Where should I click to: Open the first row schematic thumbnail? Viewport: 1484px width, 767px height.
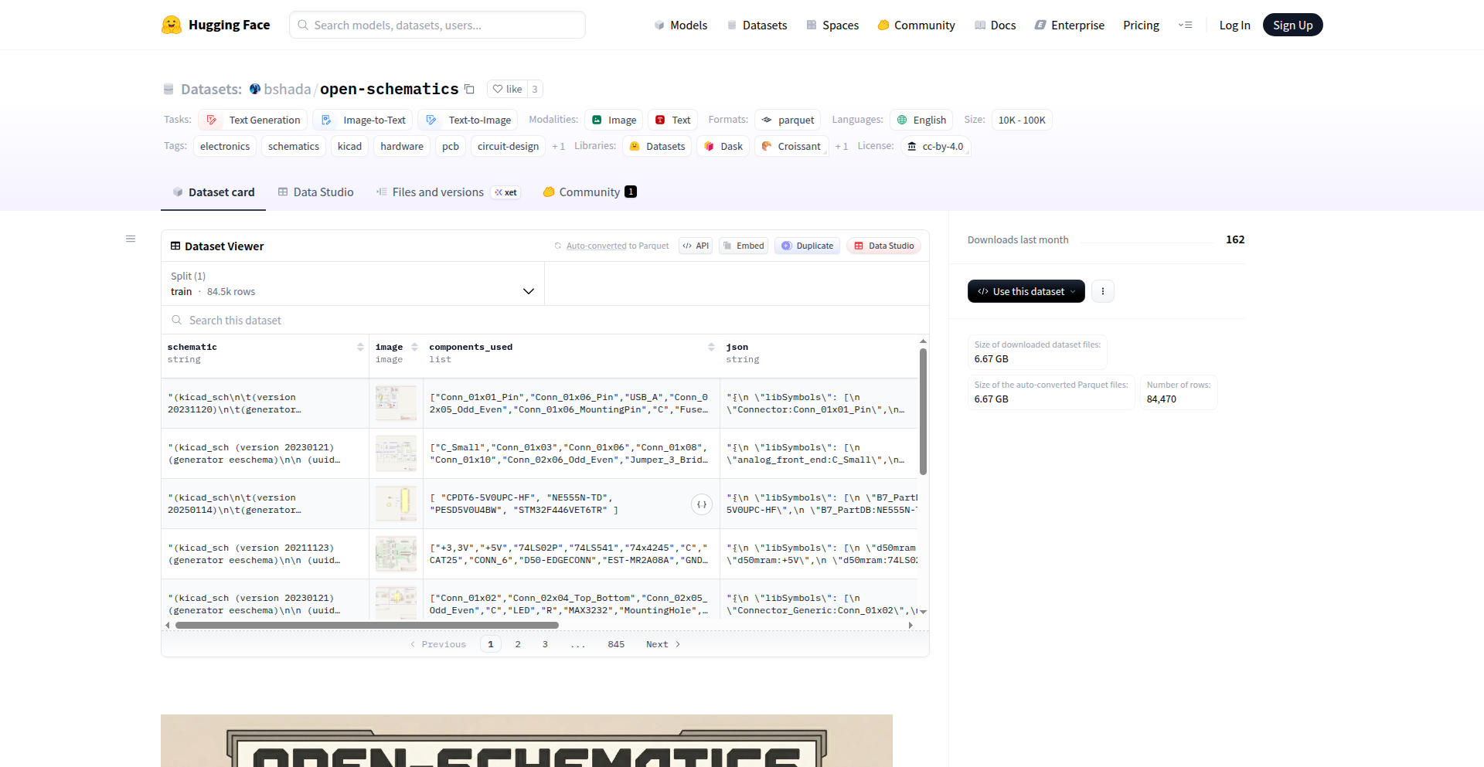[396, 403]
